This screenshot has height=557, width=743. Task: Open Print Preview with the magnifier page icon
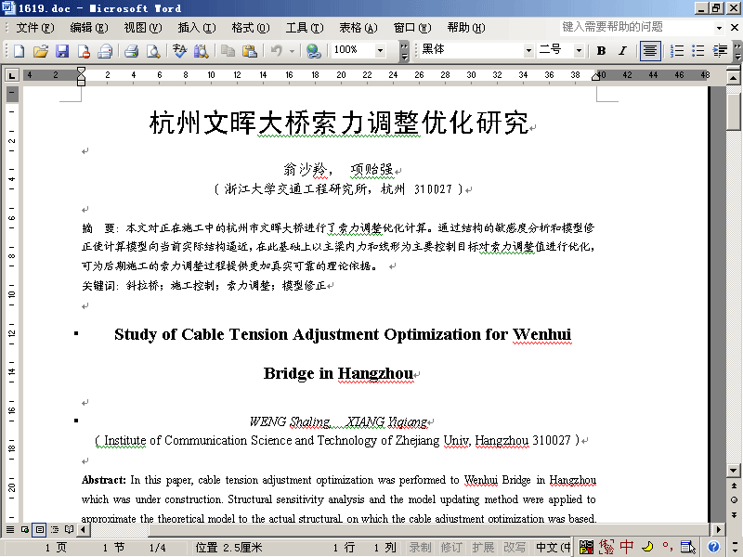(x=153, y=50)
